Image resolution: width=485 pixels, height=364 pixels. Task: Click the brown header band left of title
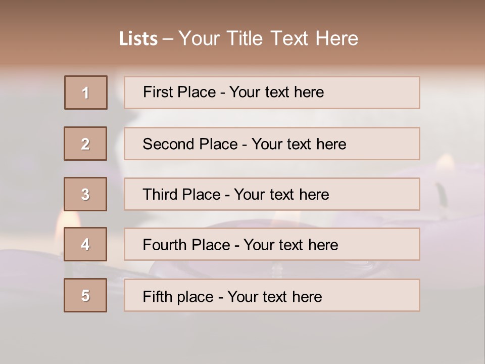(x=56, y=38)
